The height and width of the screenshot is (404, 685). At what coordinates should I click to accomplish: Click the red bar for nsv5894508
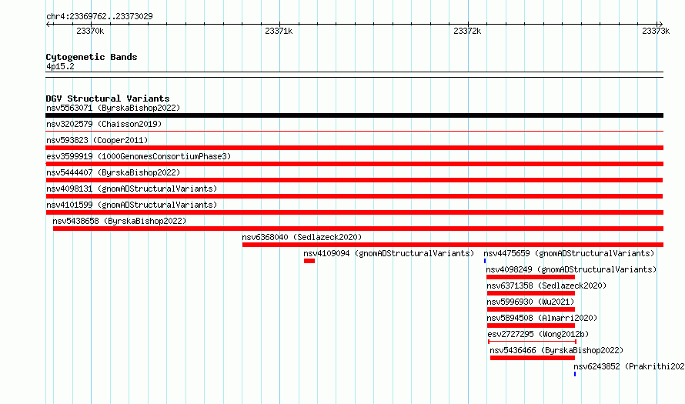(531, 326)
